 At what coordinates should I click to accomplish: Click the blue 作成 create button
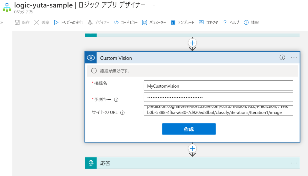coord(189,129)
